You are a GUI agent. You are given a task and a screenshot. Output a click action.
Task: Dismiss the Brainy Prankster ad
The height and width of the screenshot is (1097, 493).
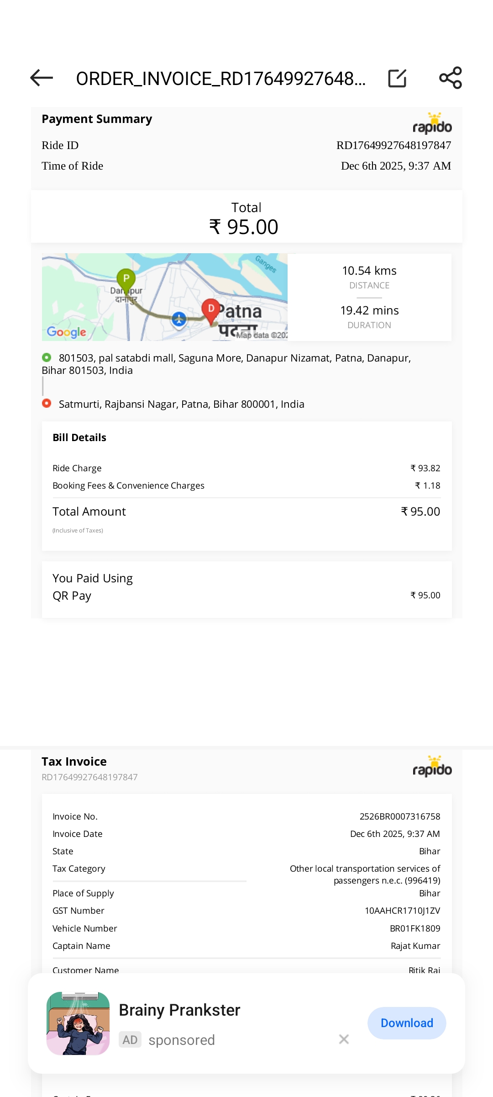[344, 1039]
